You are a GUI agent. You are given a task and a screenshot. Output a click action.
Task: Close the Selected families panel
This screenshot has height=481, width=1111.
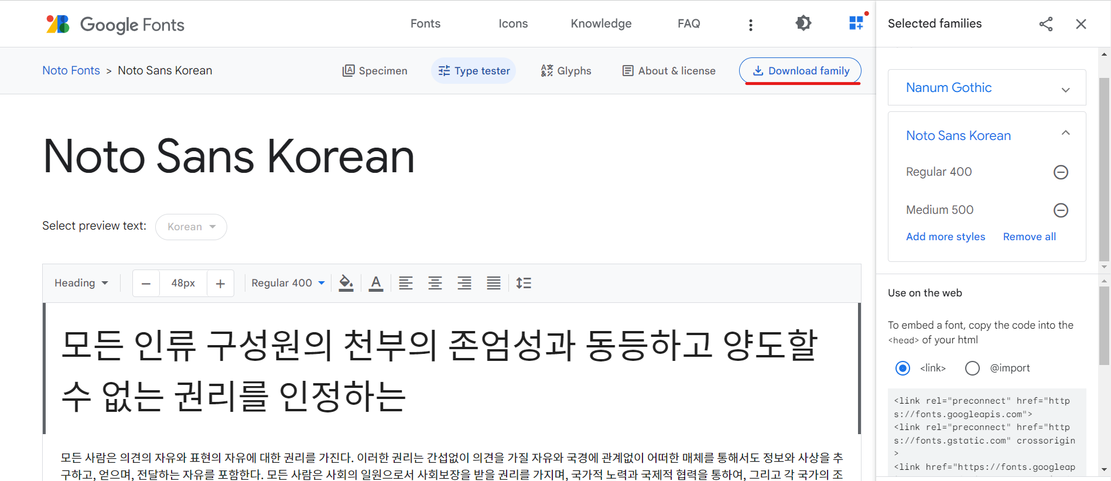click(x=1081, y=24)
